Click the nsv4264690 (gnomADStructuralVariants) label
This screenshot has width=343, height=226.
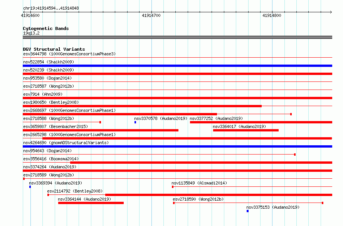(66, 143)
